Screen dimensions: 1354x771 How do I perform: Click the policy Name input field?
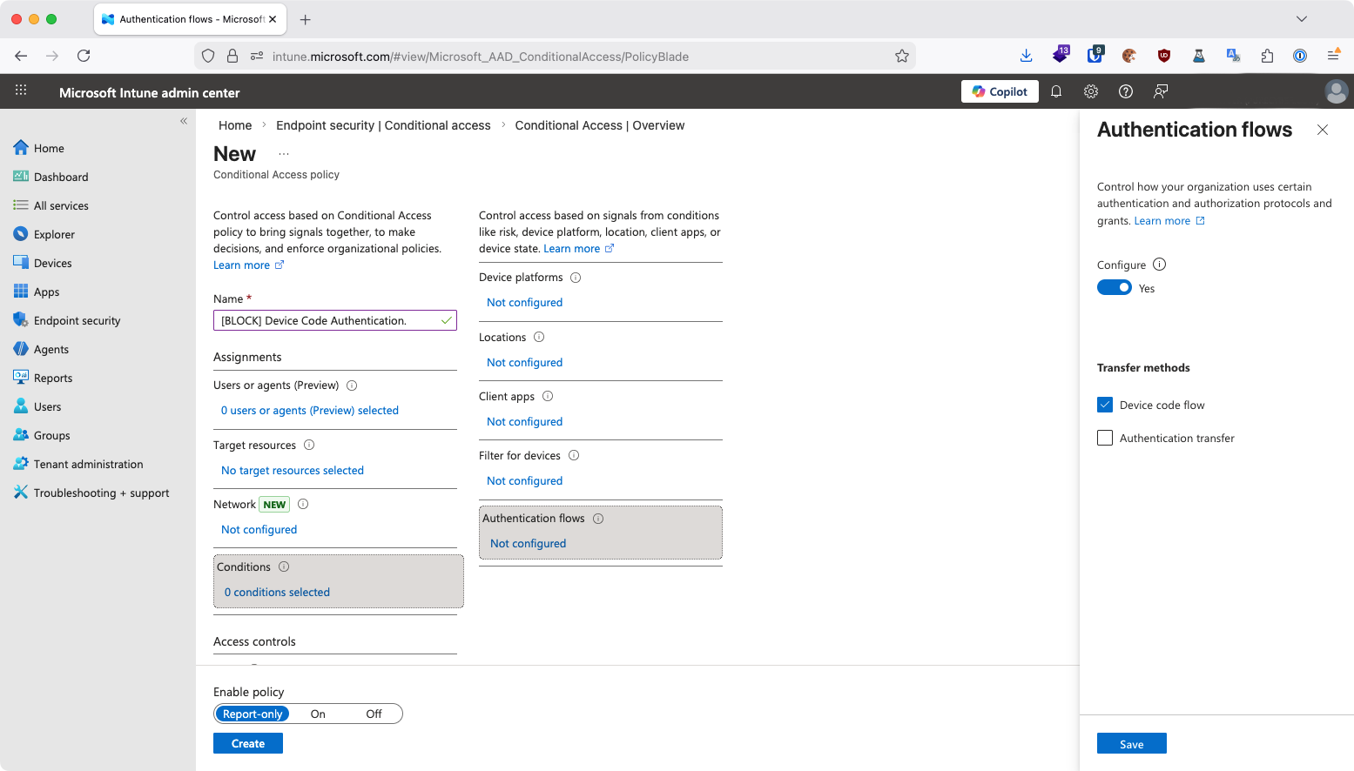pyautogui.click(x=335, y=320)
